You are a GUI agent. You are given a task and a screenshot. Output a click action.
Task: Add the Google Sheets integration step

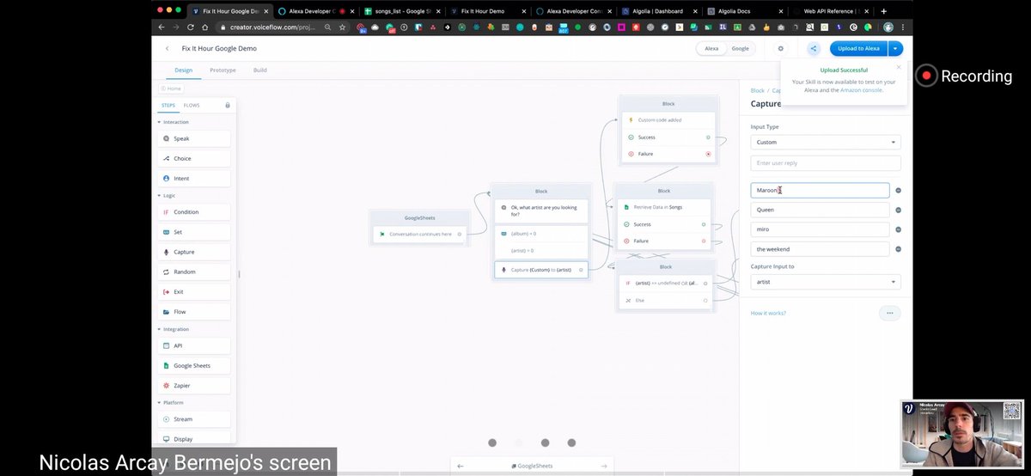point(194,365)
